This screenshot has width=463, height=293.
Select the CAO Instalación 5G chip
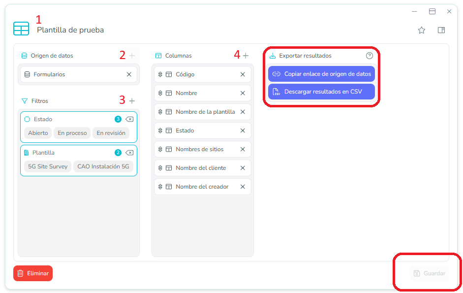coord(103,166)
